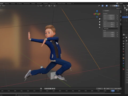Viewport: 128px width, 96px height.
Task: Switch to Shading workspace tab
Action: pyautogui.click(x=33, y=4)
